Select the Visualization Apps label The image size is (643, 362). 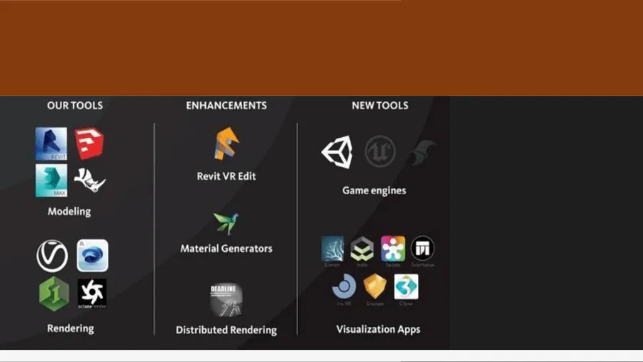(x=378, y=330)
